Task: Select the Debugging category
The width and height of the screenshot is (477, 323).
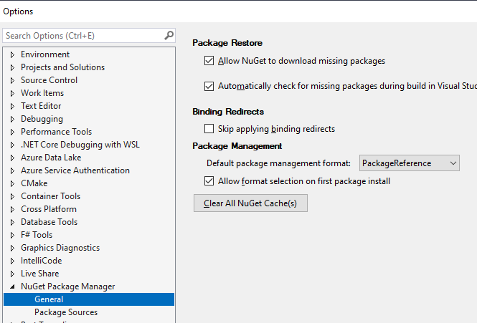Action: (x=42, y=119)
